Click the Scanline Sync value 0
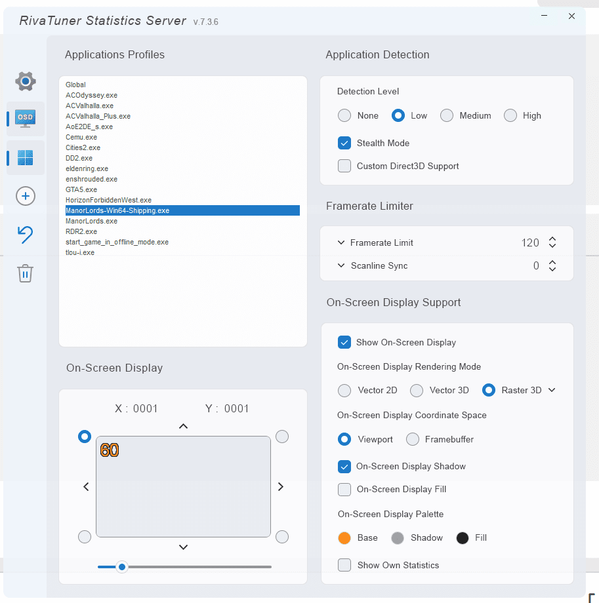Image resolution: width=599 pixels, height=603 pixels. pos(536,265)
